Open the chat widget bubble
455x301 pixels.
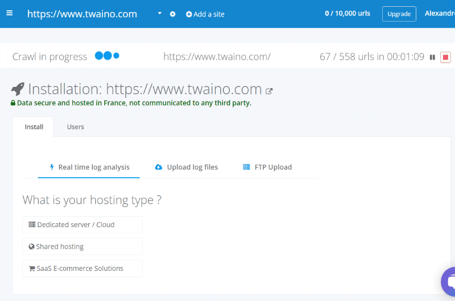(x=449, y=282)
